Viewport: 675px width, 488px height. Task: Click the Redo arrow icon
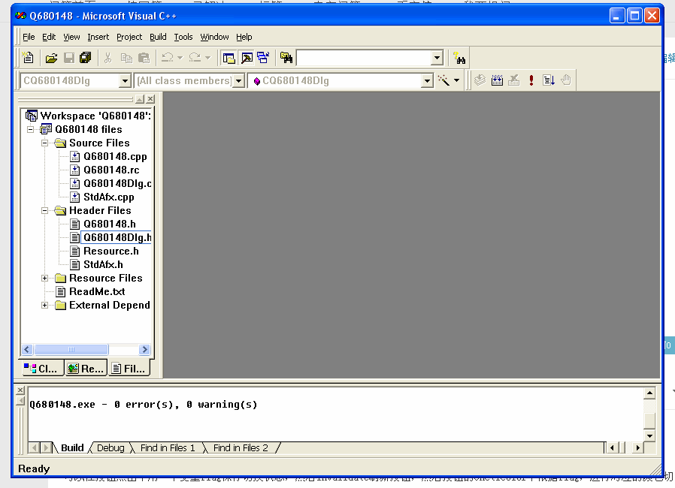[x=195, y=58]
